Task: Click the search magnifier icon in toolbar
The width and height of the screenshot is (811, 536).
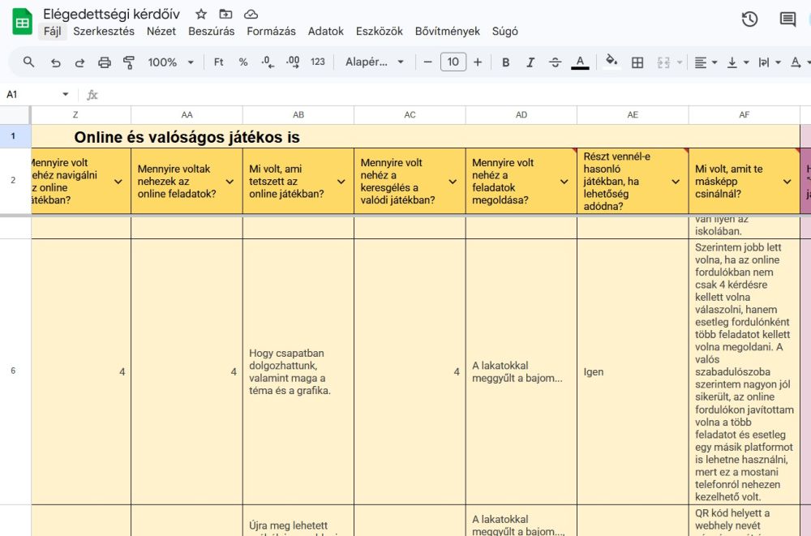Action: coord(29,62)
